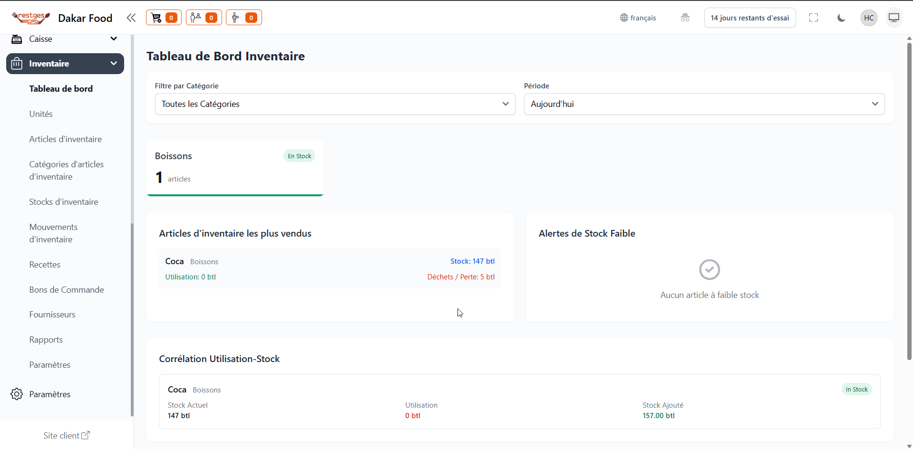Go to Bons de Commande page
913x449 pixels.
coord(67,290)
